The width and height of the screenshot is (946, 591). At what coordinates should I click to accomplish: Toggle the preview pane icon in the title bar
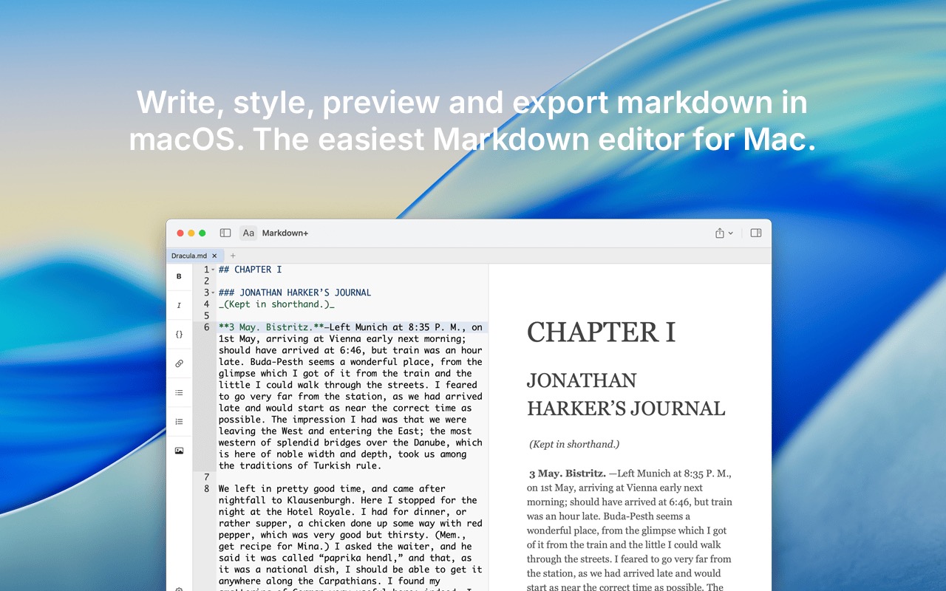(755, 233)
